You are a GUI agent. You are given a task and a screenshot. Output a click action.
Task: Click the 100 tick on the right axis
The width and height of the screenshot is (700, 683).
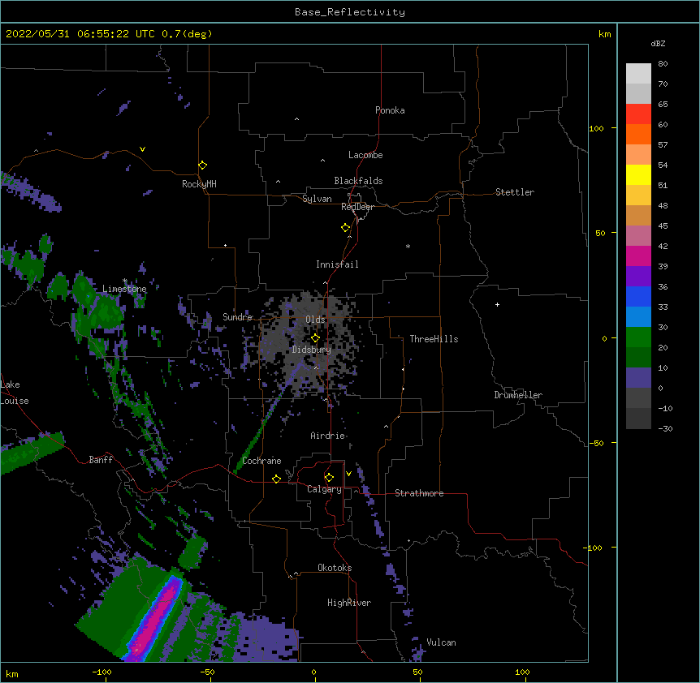[x=596, y=128]
